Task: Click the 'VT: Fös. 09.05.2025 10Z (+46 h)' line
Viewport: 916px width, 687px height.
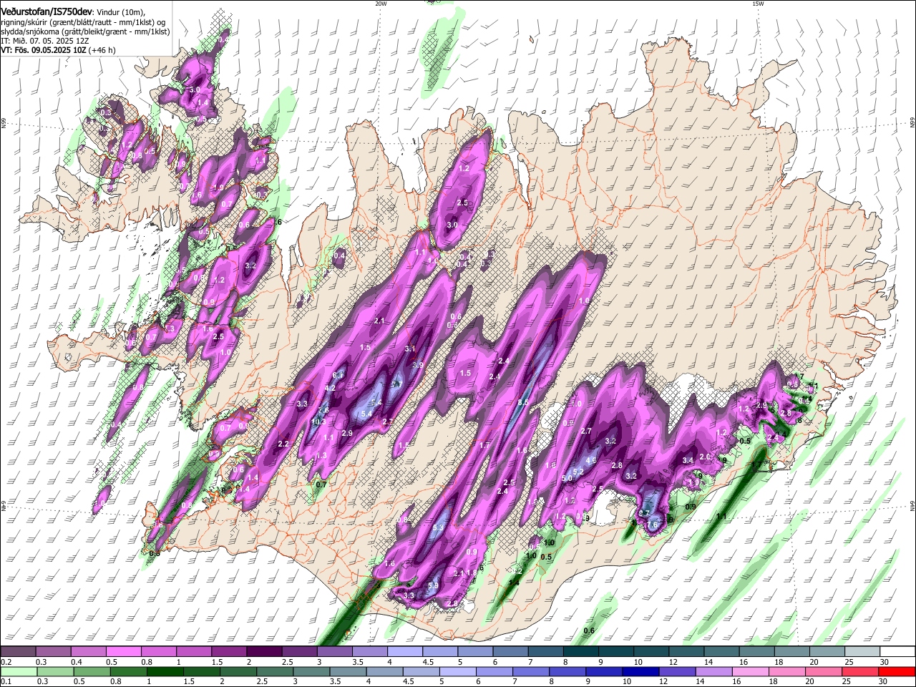Action: [58, 50]
